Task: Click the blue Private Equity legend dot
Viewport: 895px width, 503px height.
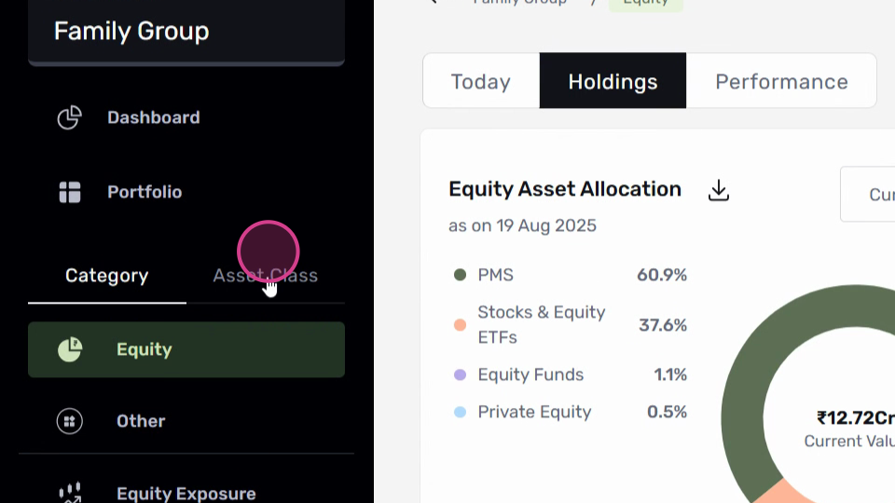Action: tap(460, 412)
